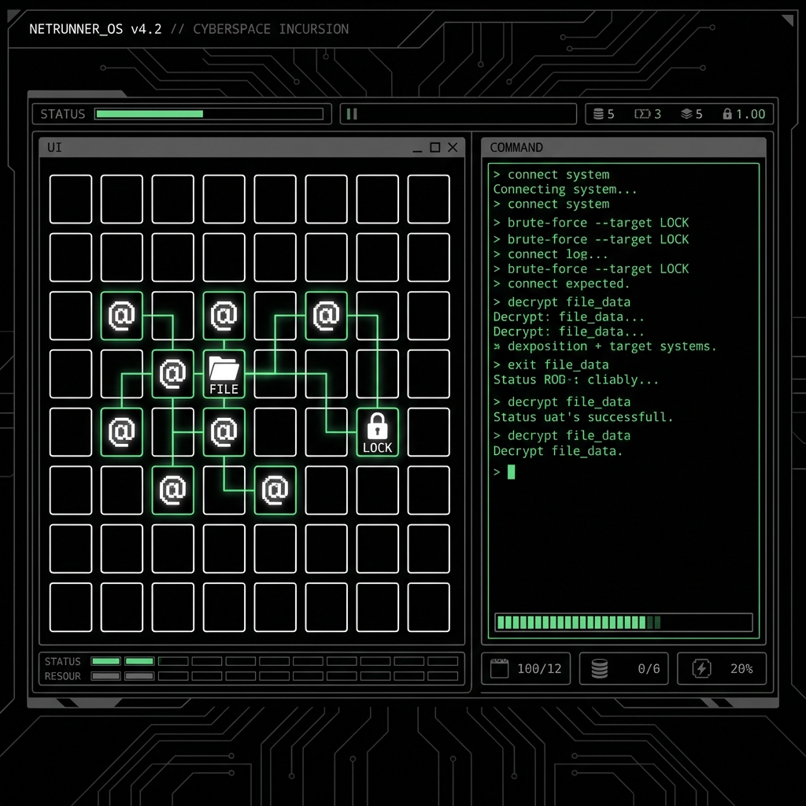Image resolution: width=806 pixels, height=806 pixels.
Task: Toggle the first RESOUR indicator block
Action: tap(105, 675)
